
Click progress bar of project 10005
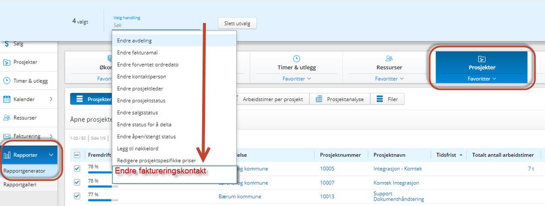[100, 172]
